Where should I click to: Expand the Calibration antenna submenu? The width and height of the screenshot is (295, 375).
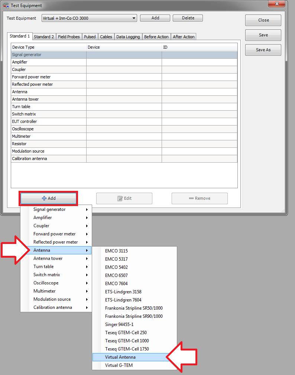pyautogui.click(x=56, y=307)
